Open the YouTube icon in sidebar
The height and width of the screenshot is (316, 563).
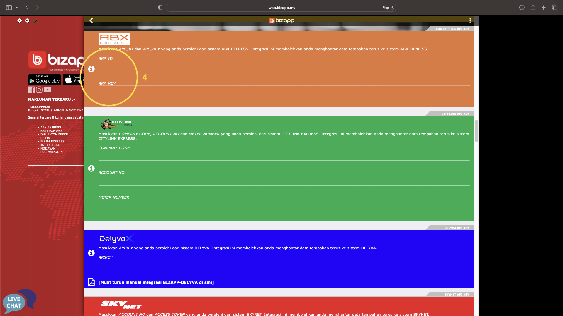48,90
